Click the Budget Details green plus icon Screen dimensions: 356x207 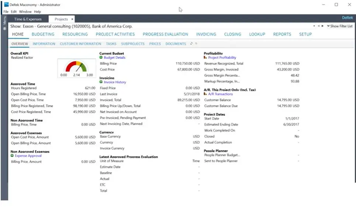click(101, 58)
